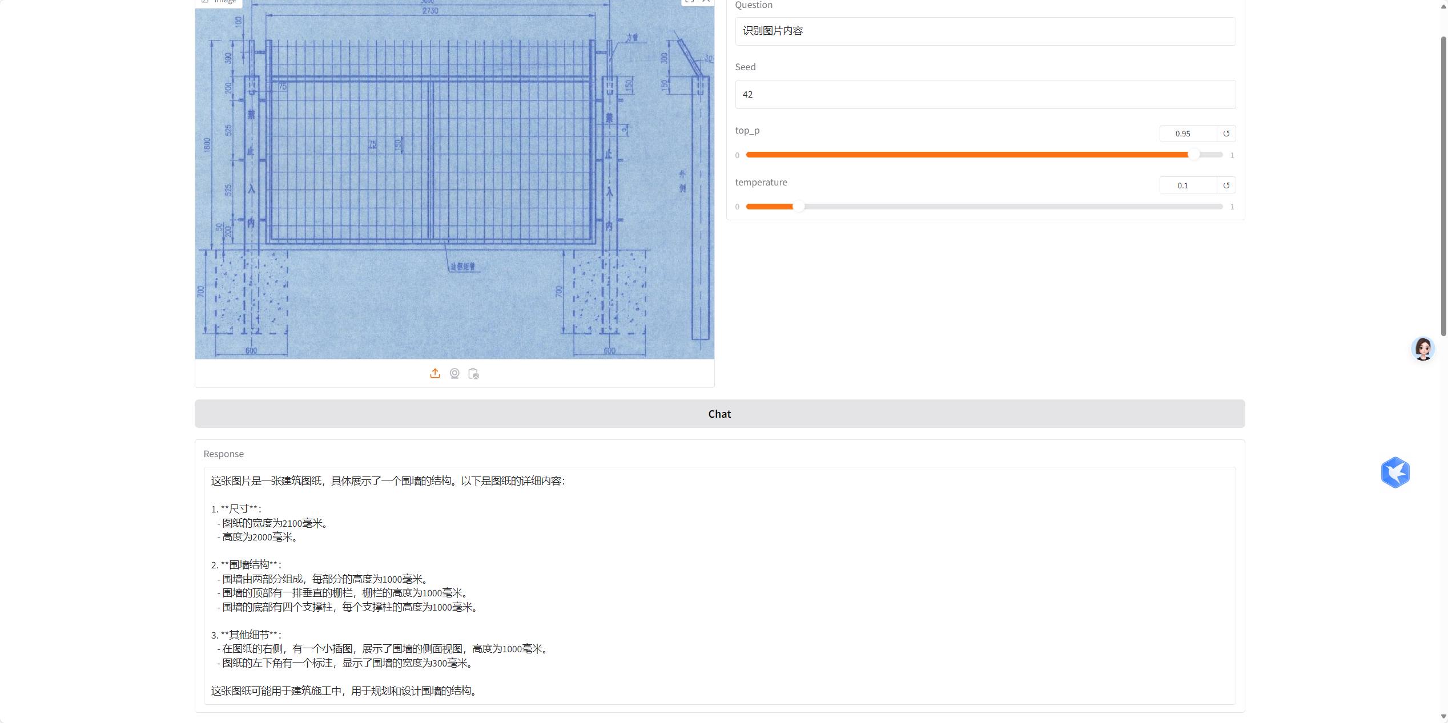The height and width of the screenshot is (723, 1448).
Task: Click scrollbar down arrow at bottom
Action: [x=1443, y=717]
